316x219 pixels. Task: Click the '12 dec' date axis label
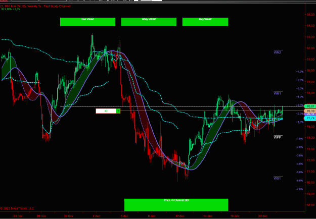coord(179,216)
